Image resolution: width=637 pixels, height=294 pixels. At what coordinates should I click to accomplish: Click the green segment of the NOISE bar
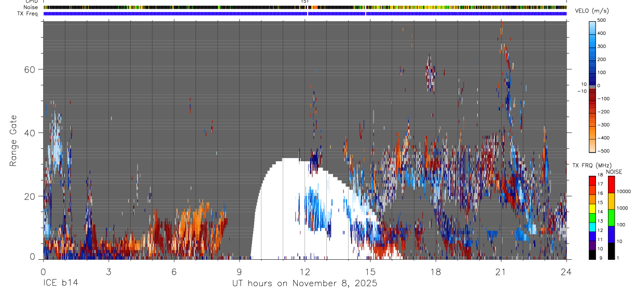pyautogui.click(x=611, y=218)
